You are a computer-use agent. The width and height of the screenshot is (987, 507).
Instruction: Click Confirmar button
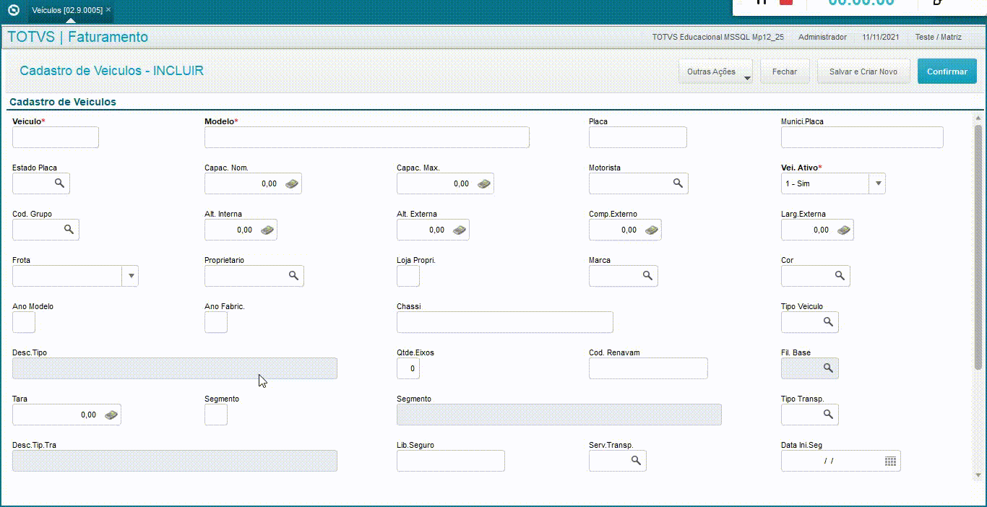[947, 71]
